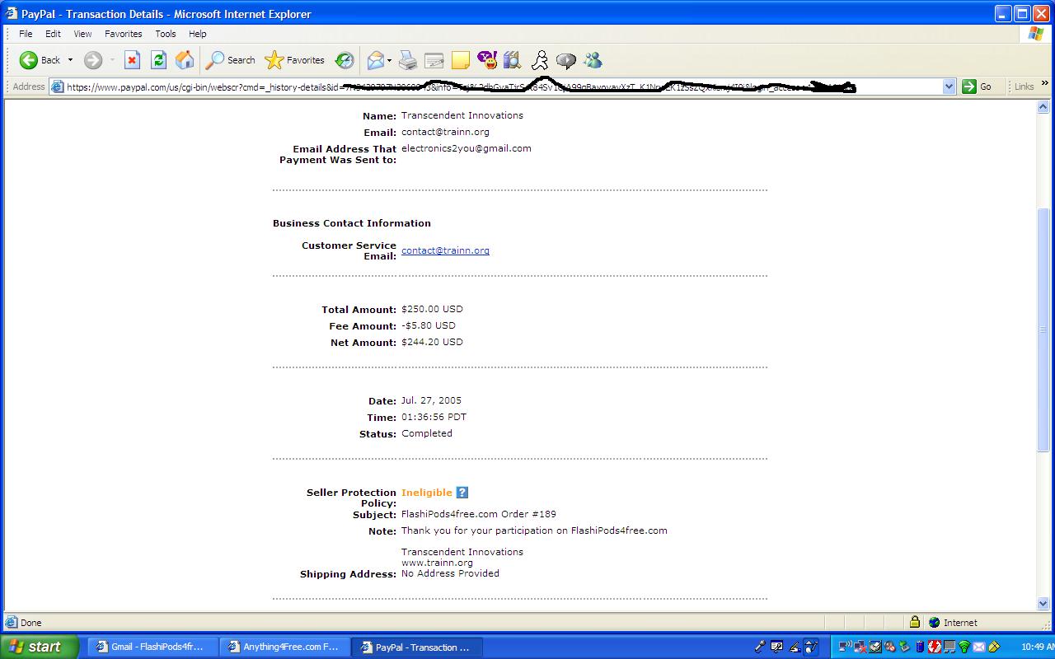This screenshot has width=1055, height=659.
Task: Select the Jul. 27, 2005 date text
Action: tap(432, 400)
